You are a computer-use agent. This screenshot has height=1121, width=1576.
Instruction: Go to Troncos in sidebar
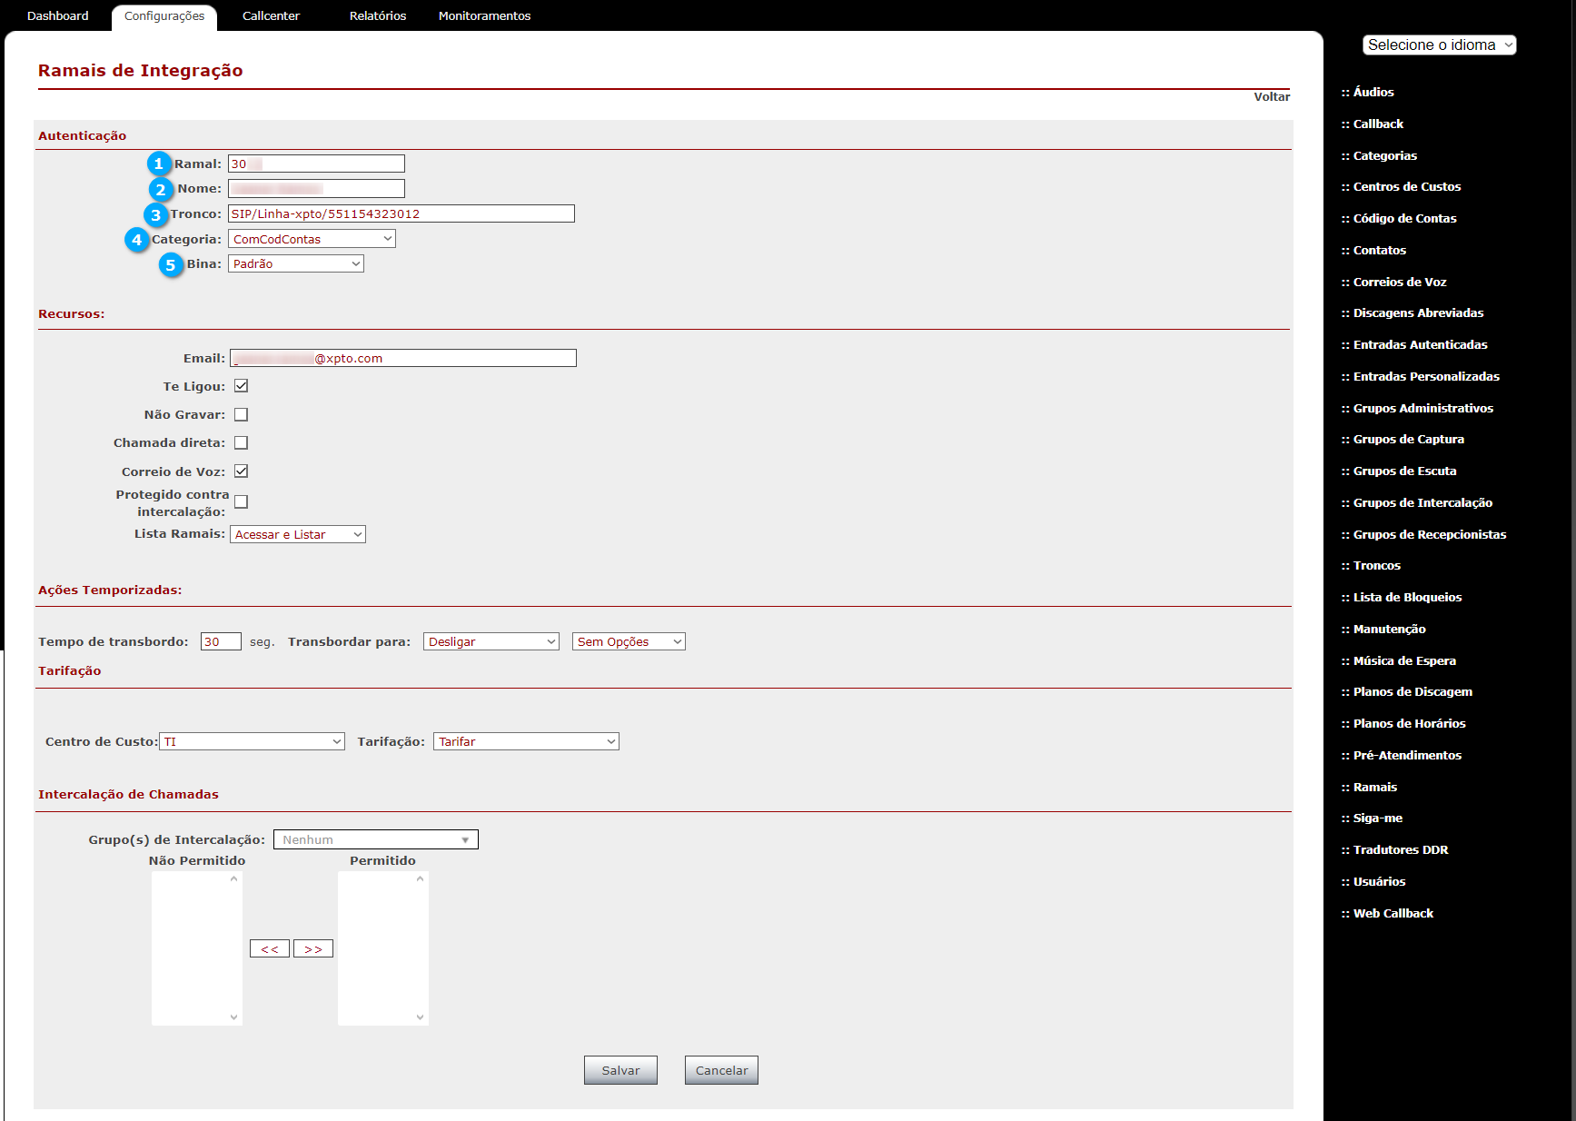coord(1376,565)
